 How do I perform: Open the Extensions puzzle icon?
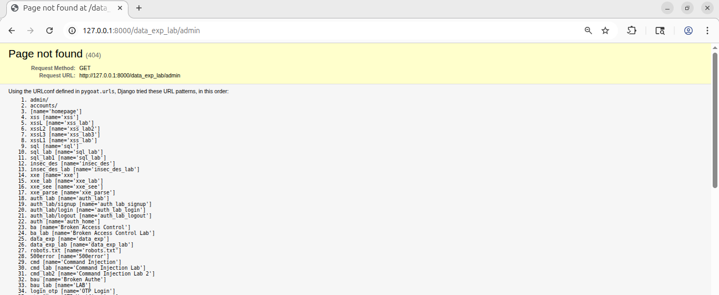(632, 31)
